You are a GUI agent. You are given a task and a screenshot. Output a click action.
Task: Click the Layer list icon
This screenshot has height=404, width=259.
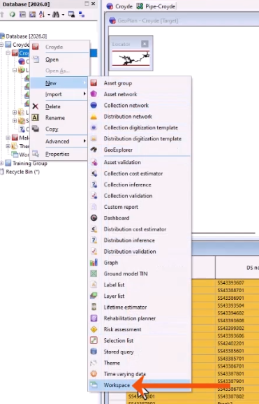[x=94, y=296]
